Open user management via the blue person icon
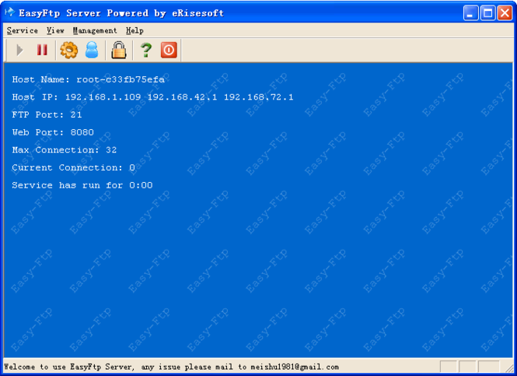 tap(92, 50)
